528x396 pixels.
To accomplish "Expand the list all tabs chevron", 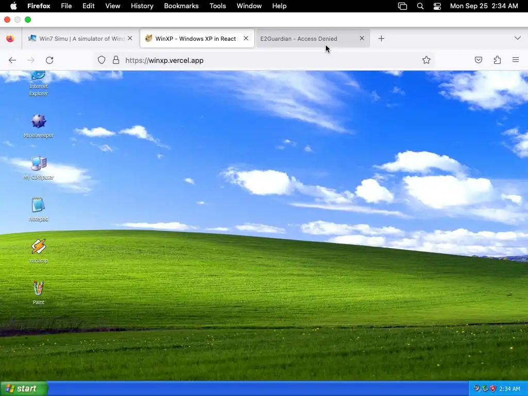I will [x=518, y=38].
